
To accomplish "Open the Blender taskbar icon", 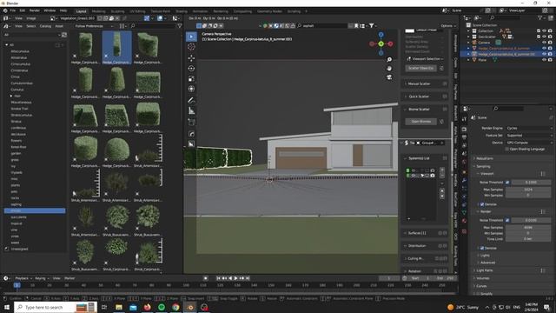I will click(x=190, y=307).
